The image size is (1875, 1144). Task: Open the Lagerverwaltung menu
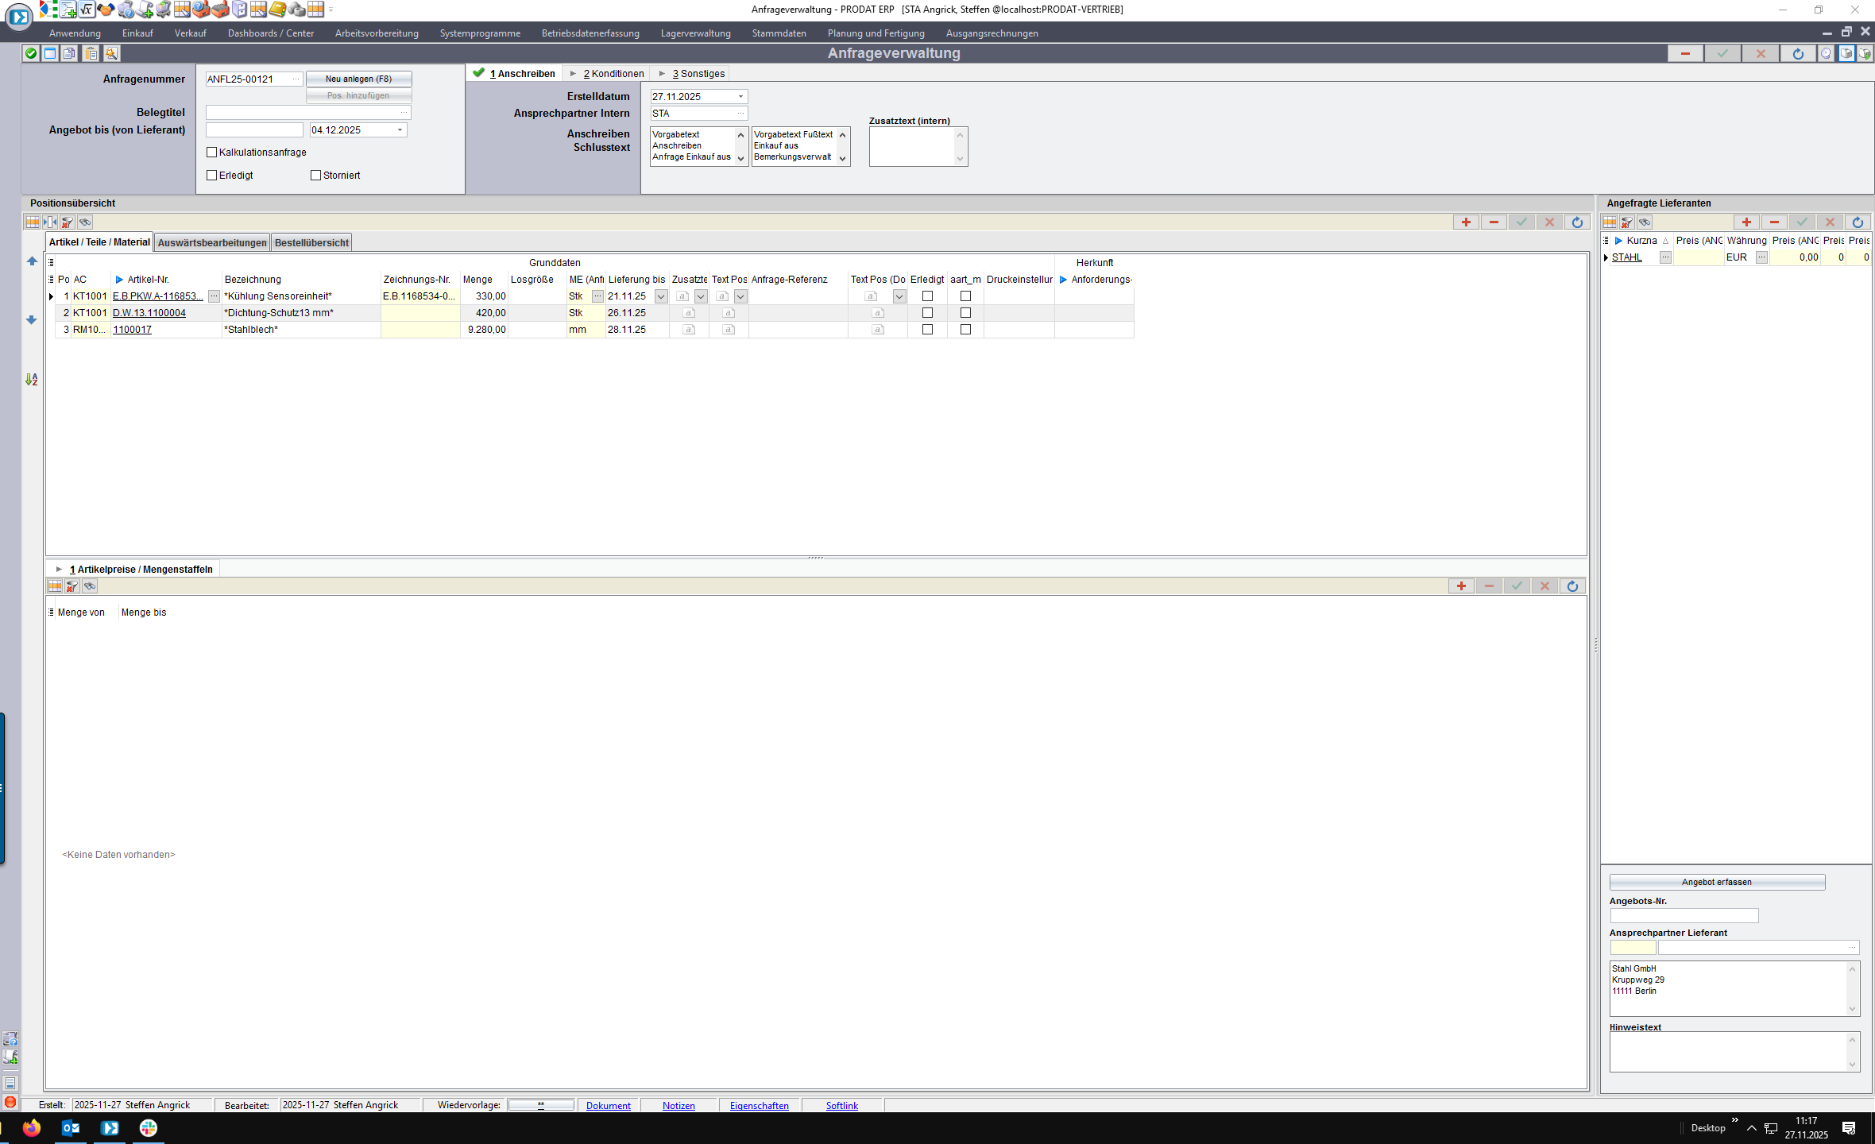click(x=695, y=33)
